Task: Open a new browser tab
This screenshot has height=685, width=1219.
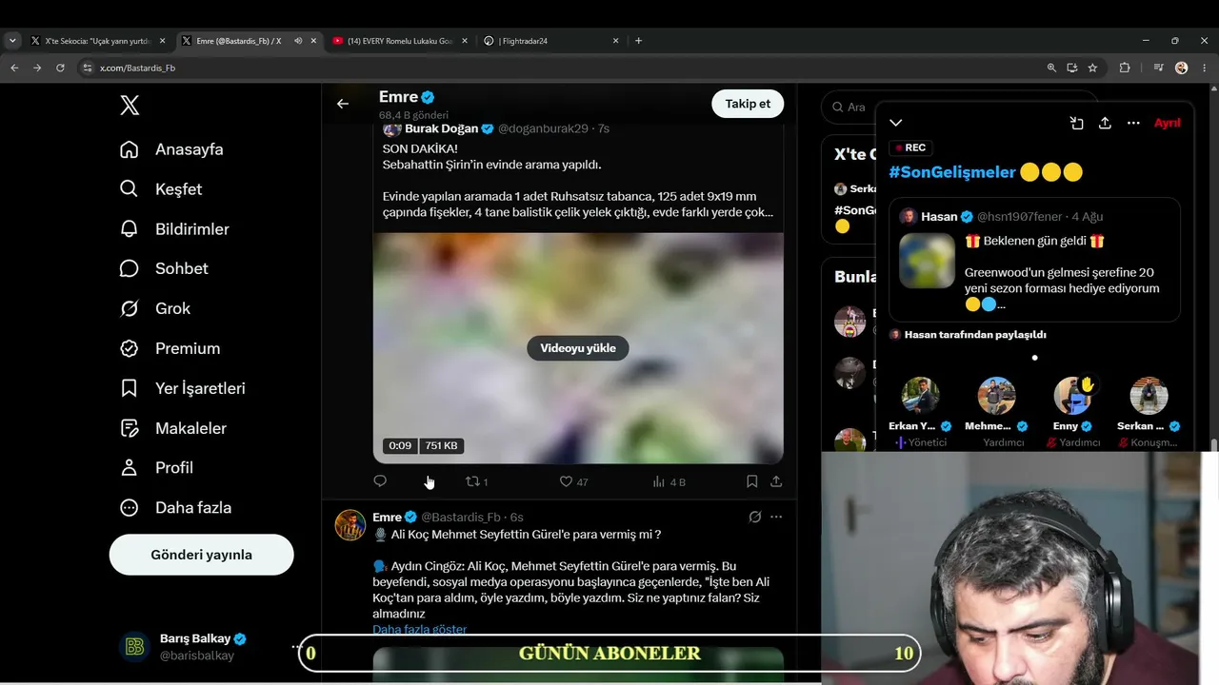Action: click(638, 41)
